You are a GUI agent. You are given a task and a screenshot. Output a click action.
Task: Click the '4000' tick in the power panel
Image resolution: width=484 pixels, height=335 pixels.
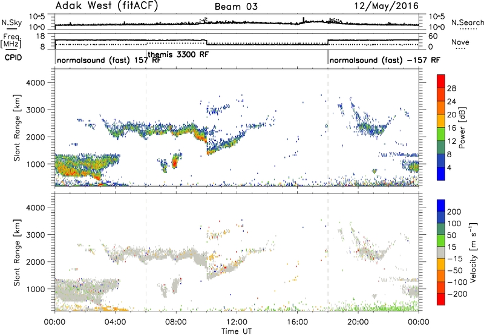(x=35, y=83)
